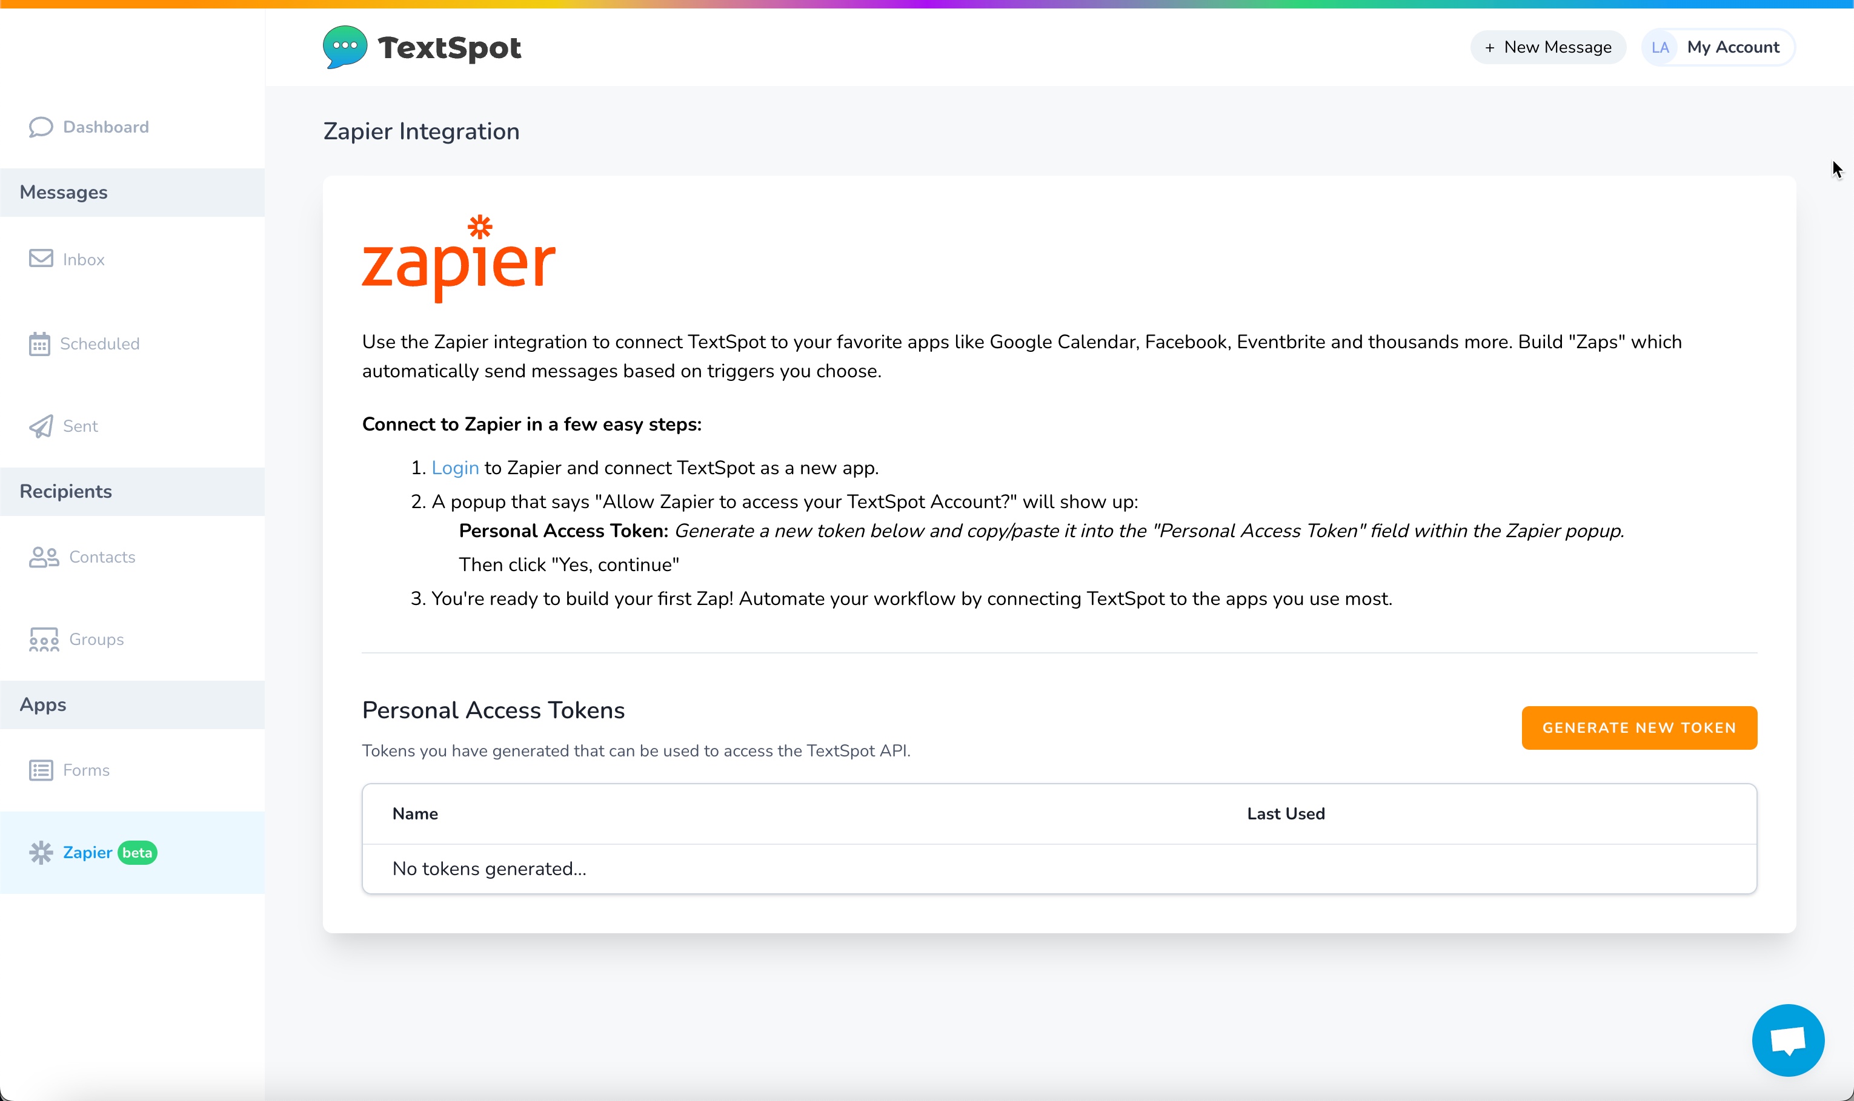The image size is (1854, 1101).
Task: Click the Dashboard icon in sidebar
Action: (41, 126)
